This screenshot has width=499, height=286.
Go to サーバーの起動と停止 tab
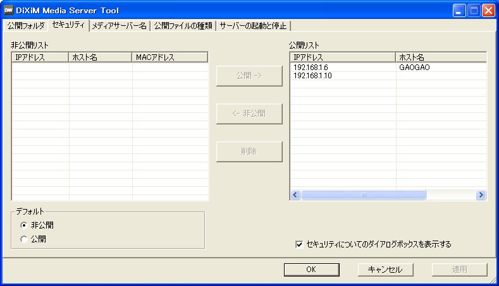(254, 26)
